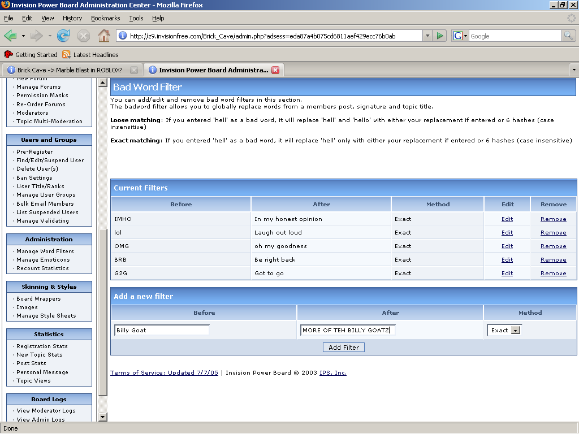
Task: Edit the OMG filter
Action: pyautogui.click(x=507, y=246)
